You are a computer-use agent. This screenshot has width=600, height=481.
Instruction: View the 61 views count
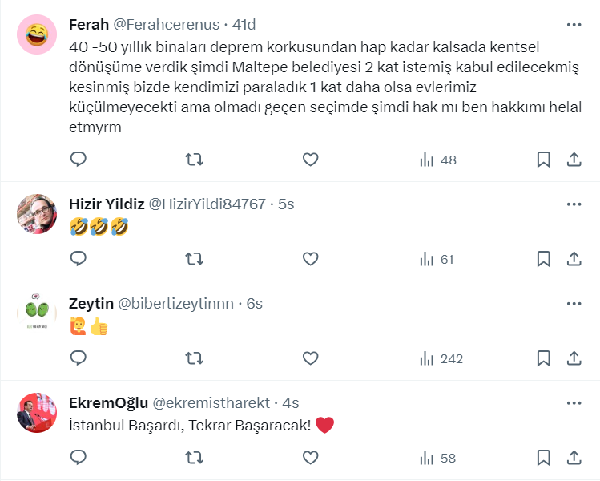tap(437, 259)
